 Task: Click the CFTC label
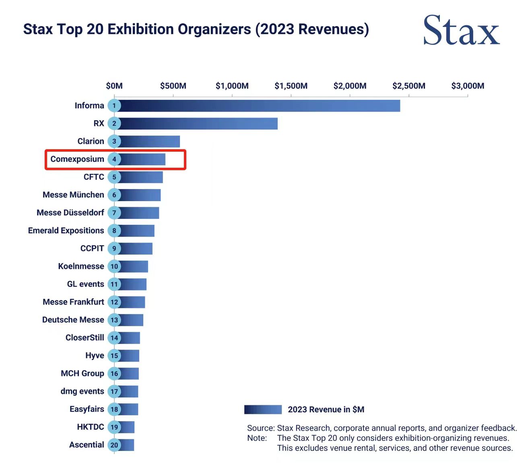click(x=94, y=177)
